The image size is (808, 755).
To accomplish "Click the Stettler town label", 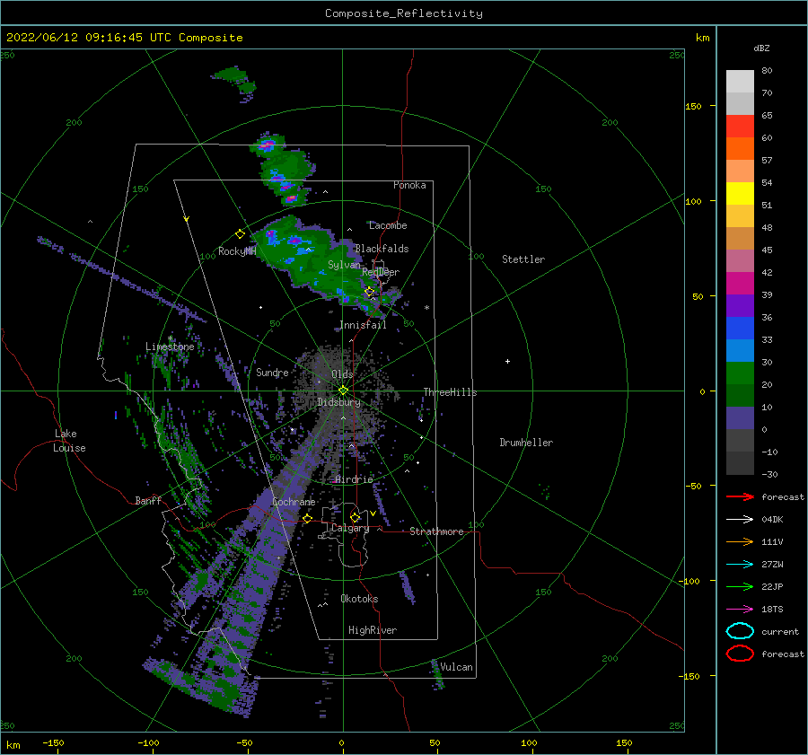I will click(x=523, y=259).
